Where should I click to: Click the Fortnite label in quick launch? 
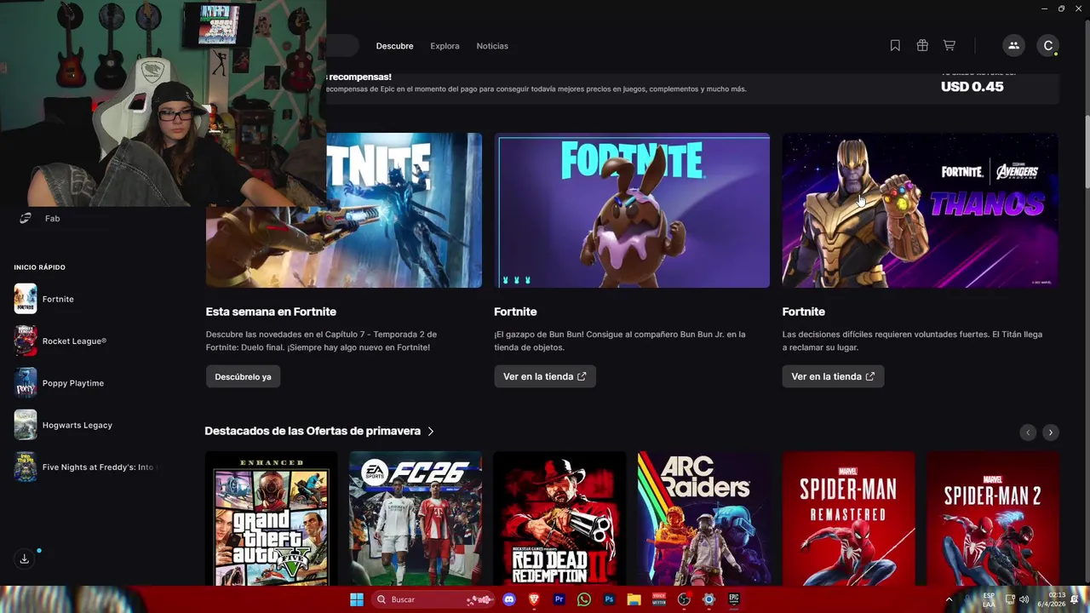(58, 299)
